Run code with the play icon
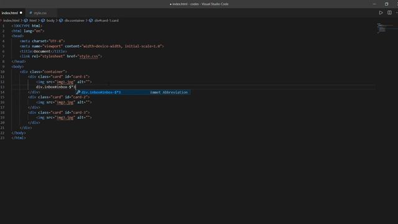398x224 pixels. click(x=381, y=12)
